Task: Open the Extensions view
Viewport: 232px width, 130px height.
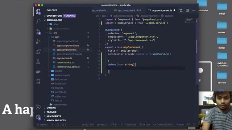Action: point(38,51)
